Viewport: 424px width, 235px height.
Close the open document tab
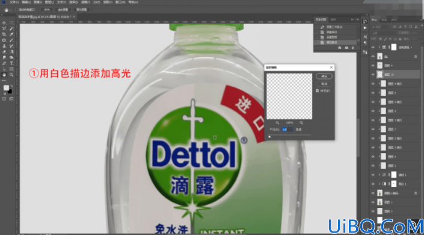(74, 17)
